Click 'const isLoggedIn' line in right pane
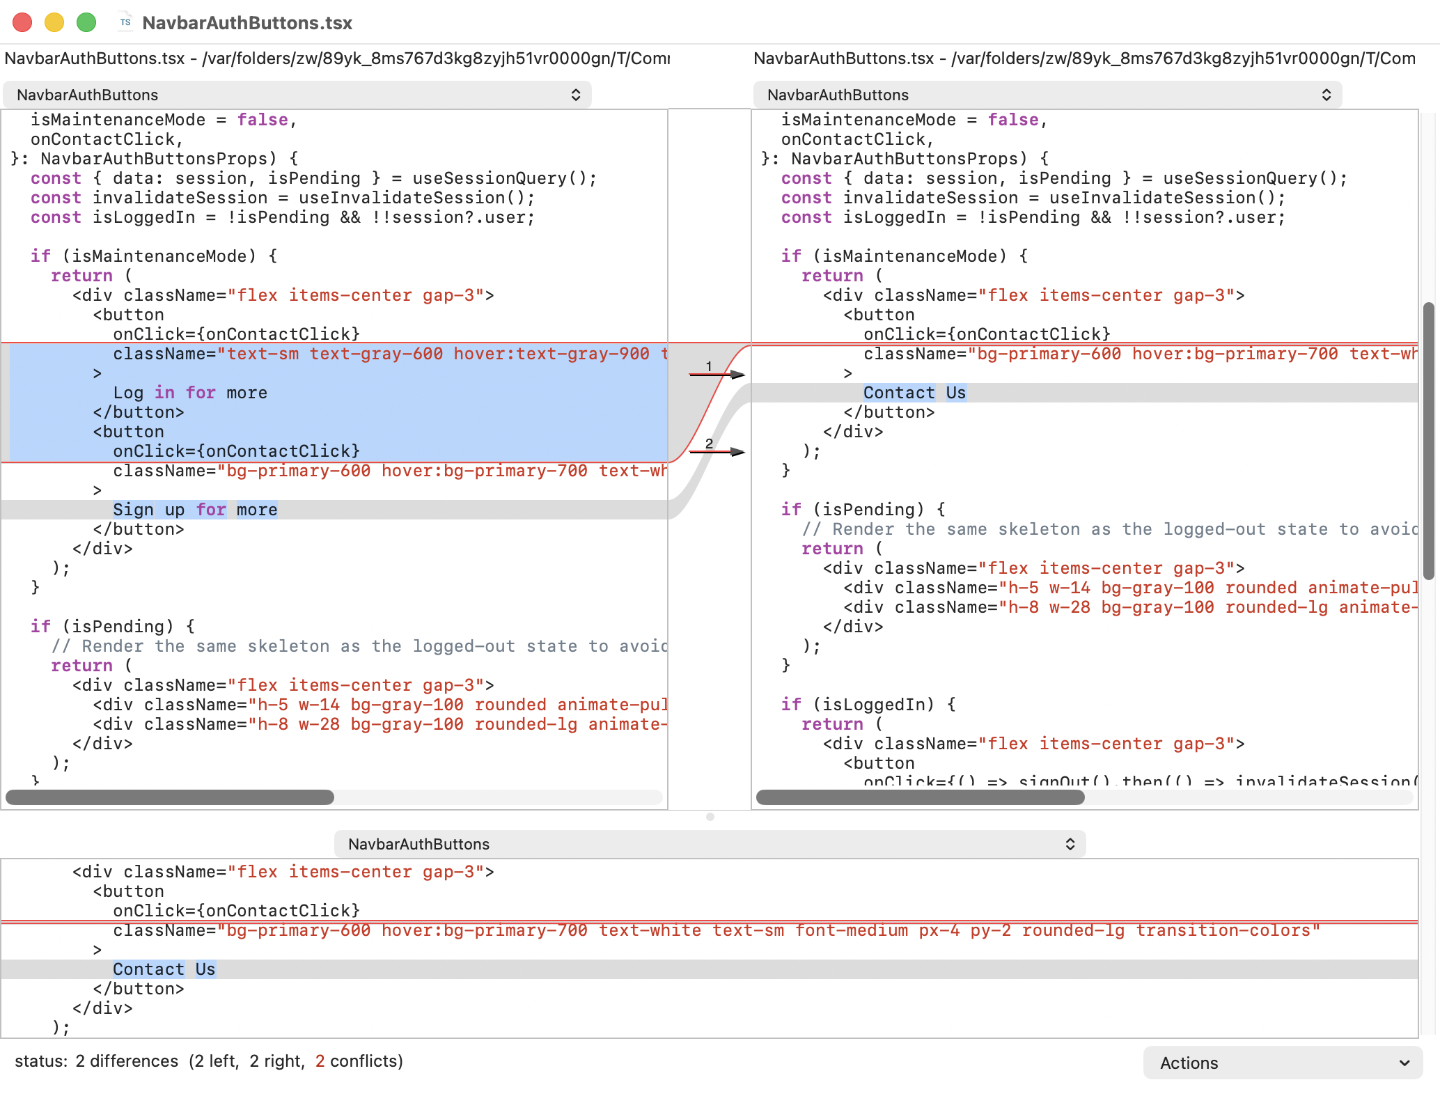This screenshot has width=1440, height=1103. coord(1033,217)
